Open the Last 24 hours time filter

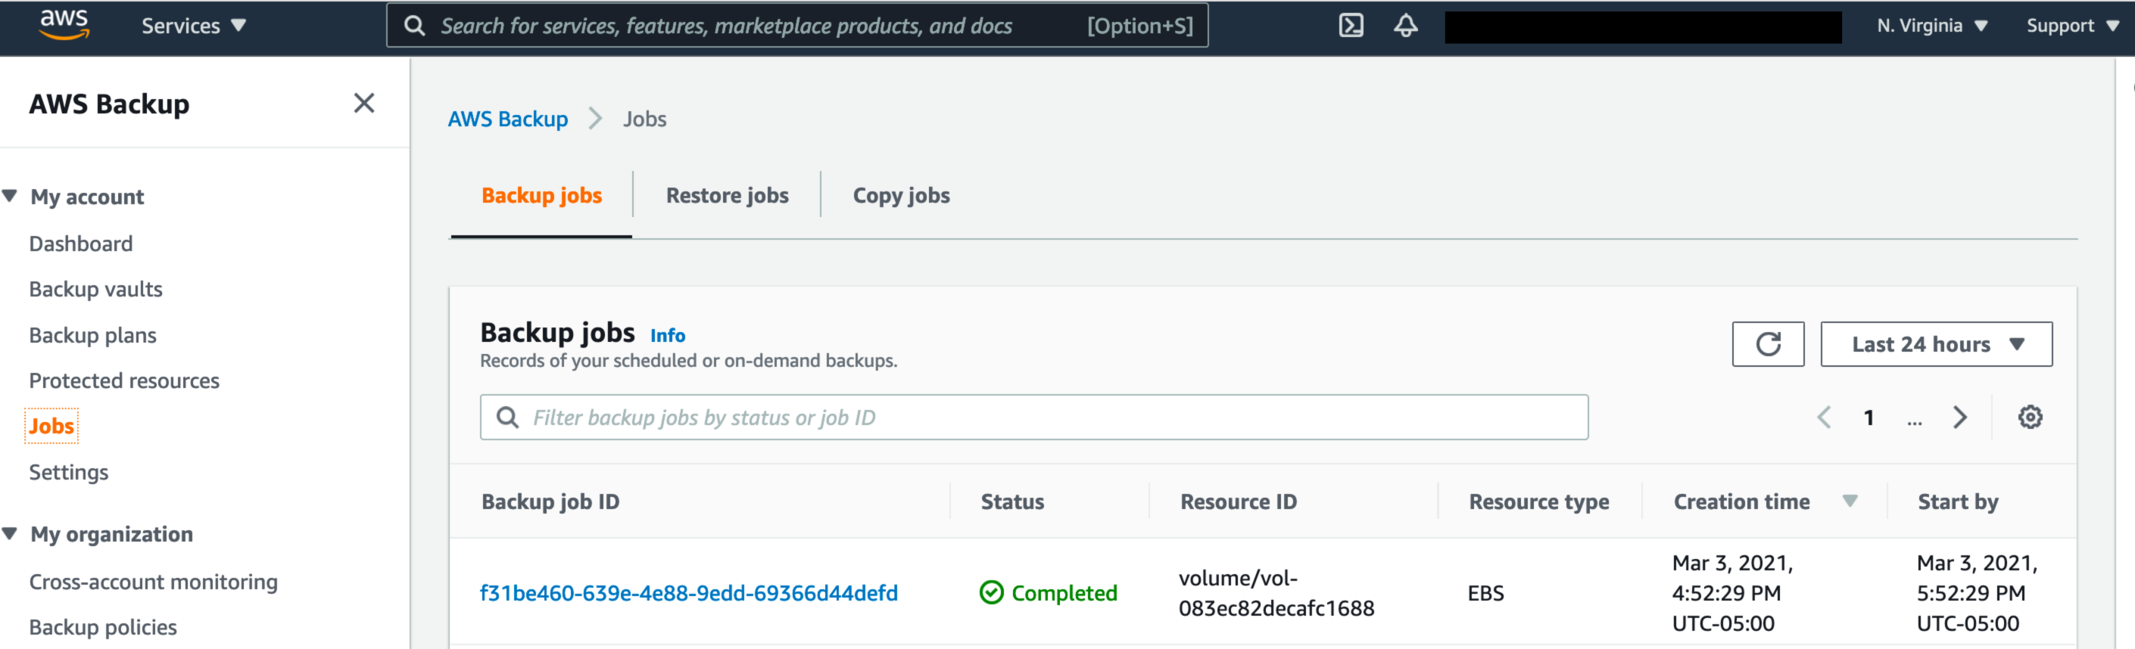point(1936,344)
